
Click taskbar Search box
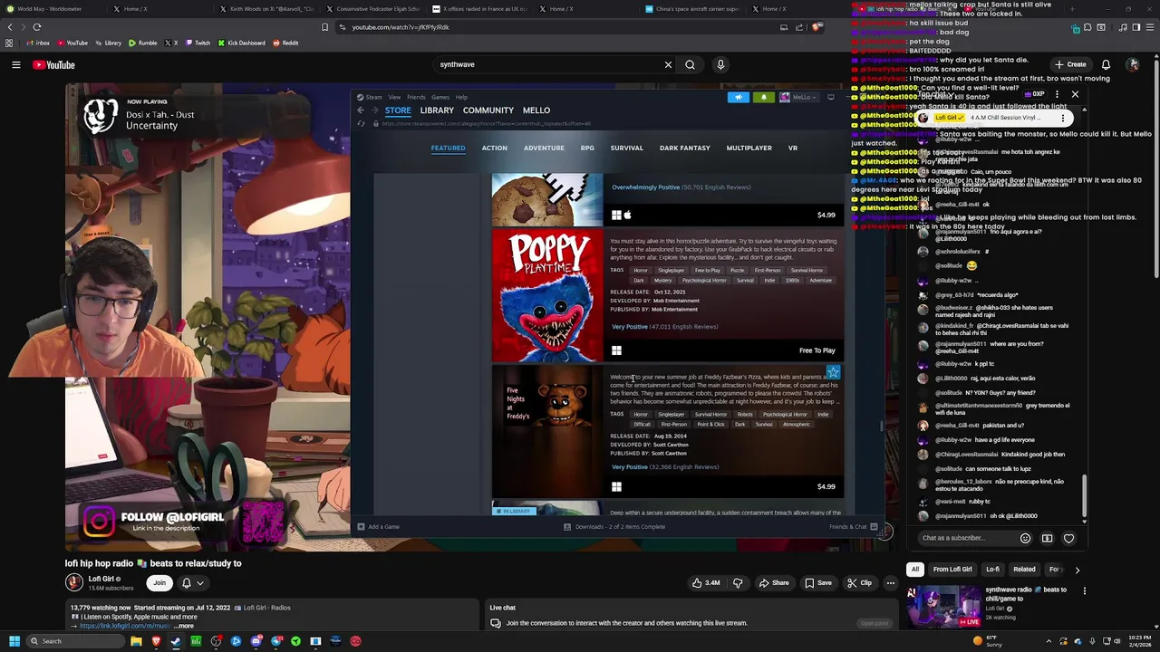[x=74, y=641]
